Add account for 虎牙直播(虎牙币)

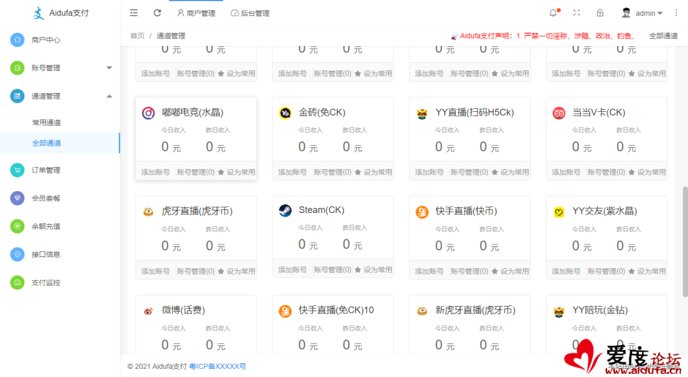tap(155, 271)
